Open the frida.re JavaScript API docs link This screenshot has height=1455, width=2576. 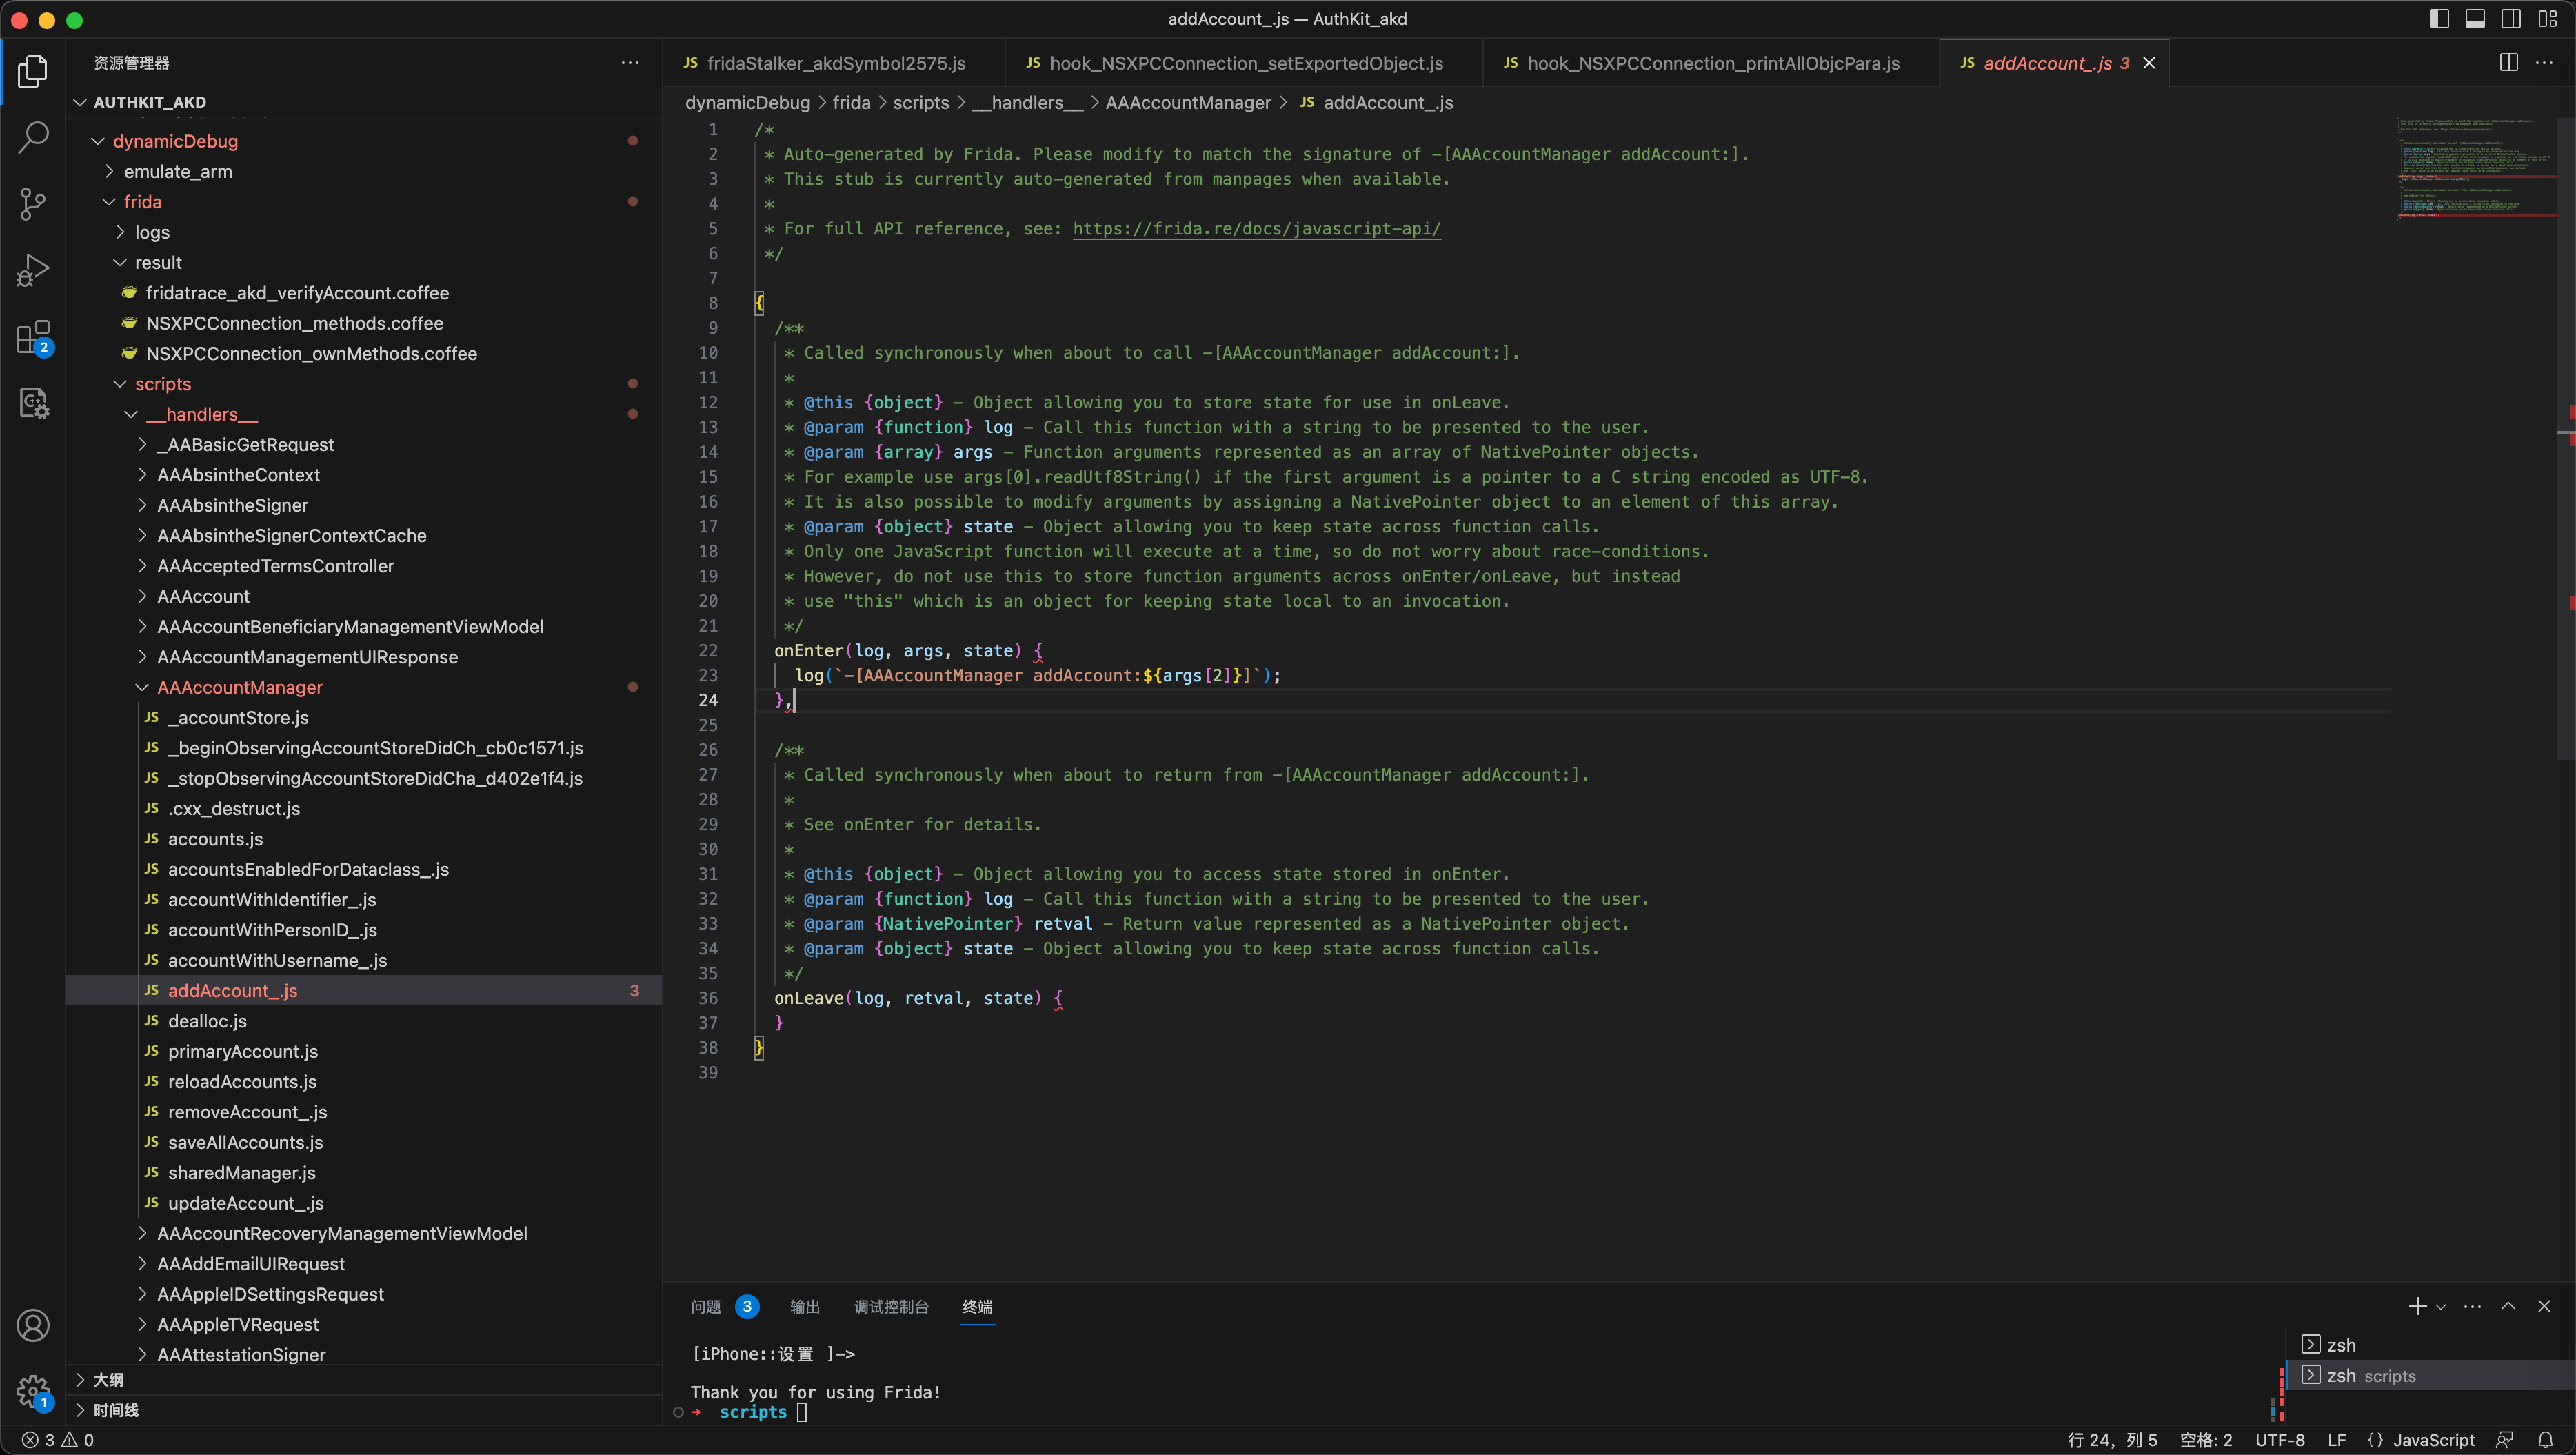[x=1257, y=229]
